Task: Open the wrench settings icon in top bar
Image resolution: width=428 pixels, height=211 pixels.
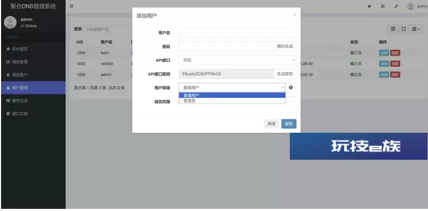Action: (396, 6)
